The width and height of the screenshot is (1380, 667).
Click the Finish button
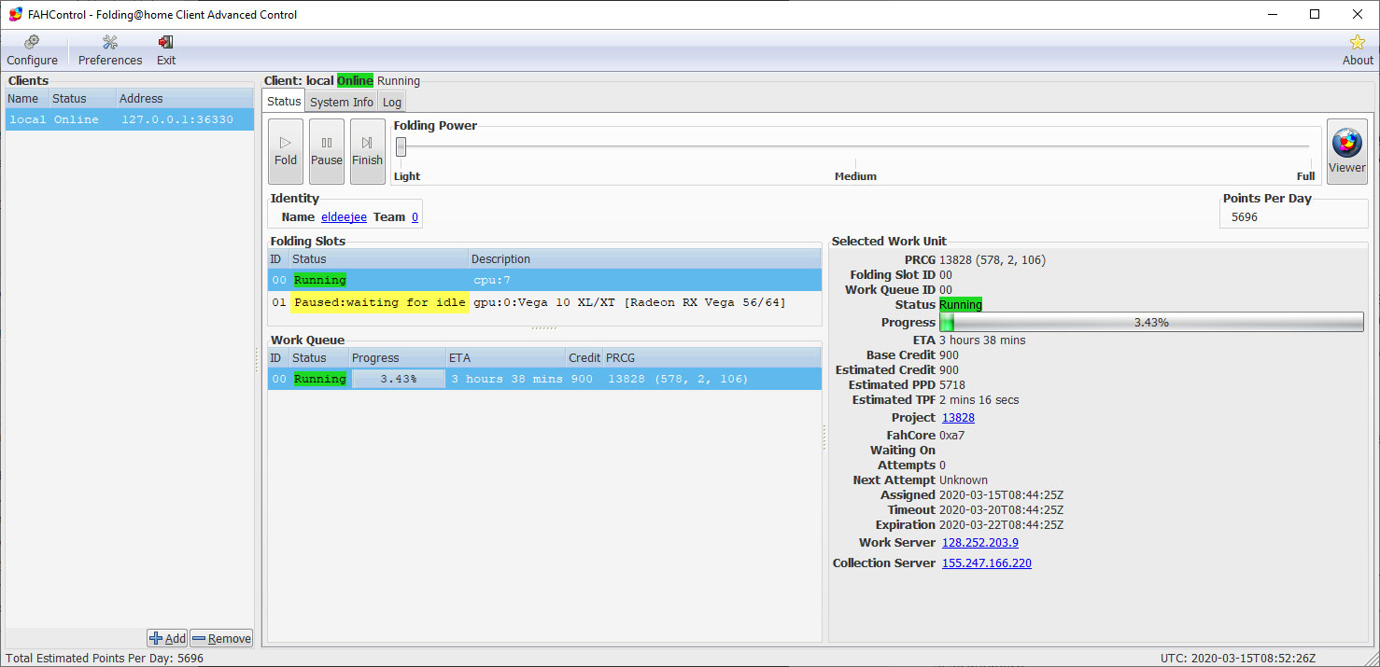[x=367, y=151]
